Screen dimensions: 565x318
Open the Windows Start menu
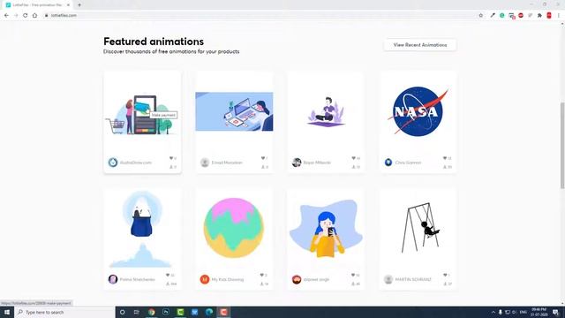[x=7, y=312]
